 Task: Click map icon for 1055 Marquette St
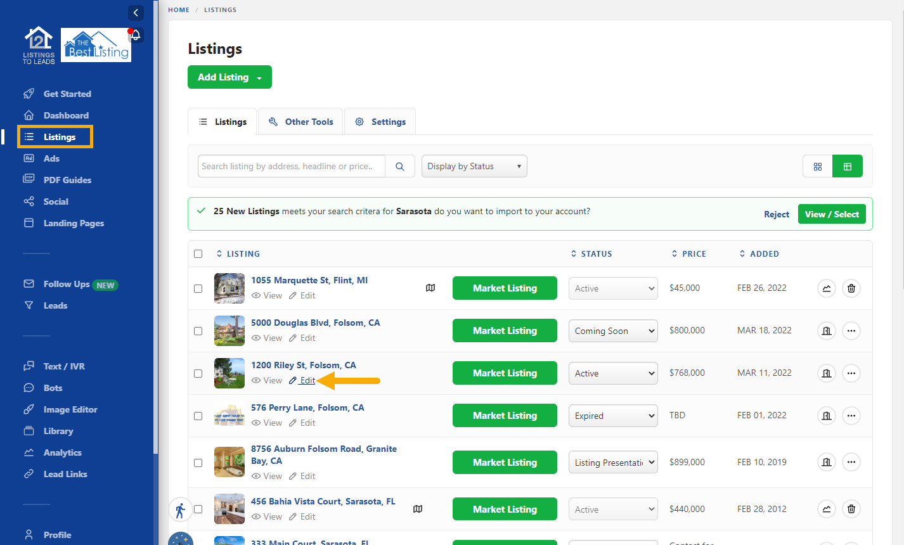430,288
